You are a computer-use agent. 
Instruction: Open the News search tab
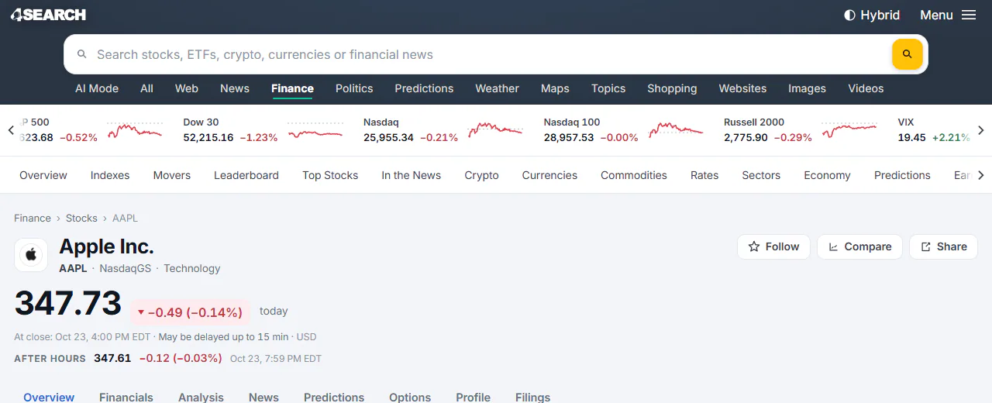click(x=235, y=88)
